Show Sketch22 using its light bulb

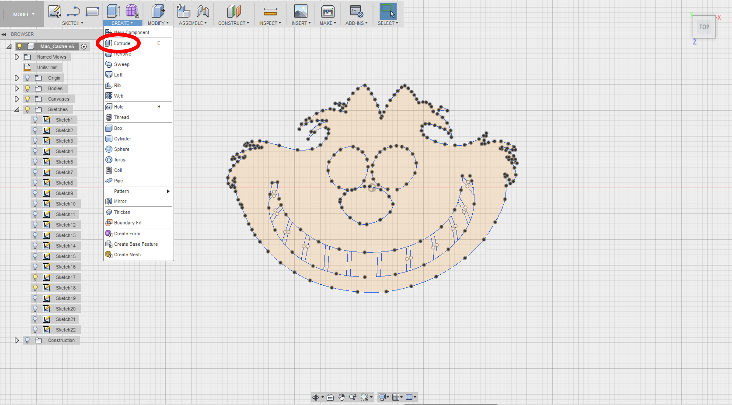[x=35, y=330]
